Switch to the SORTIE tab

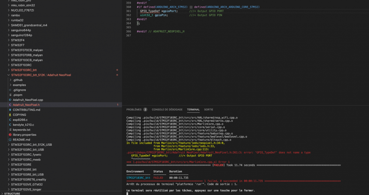[x=208, y=110]
